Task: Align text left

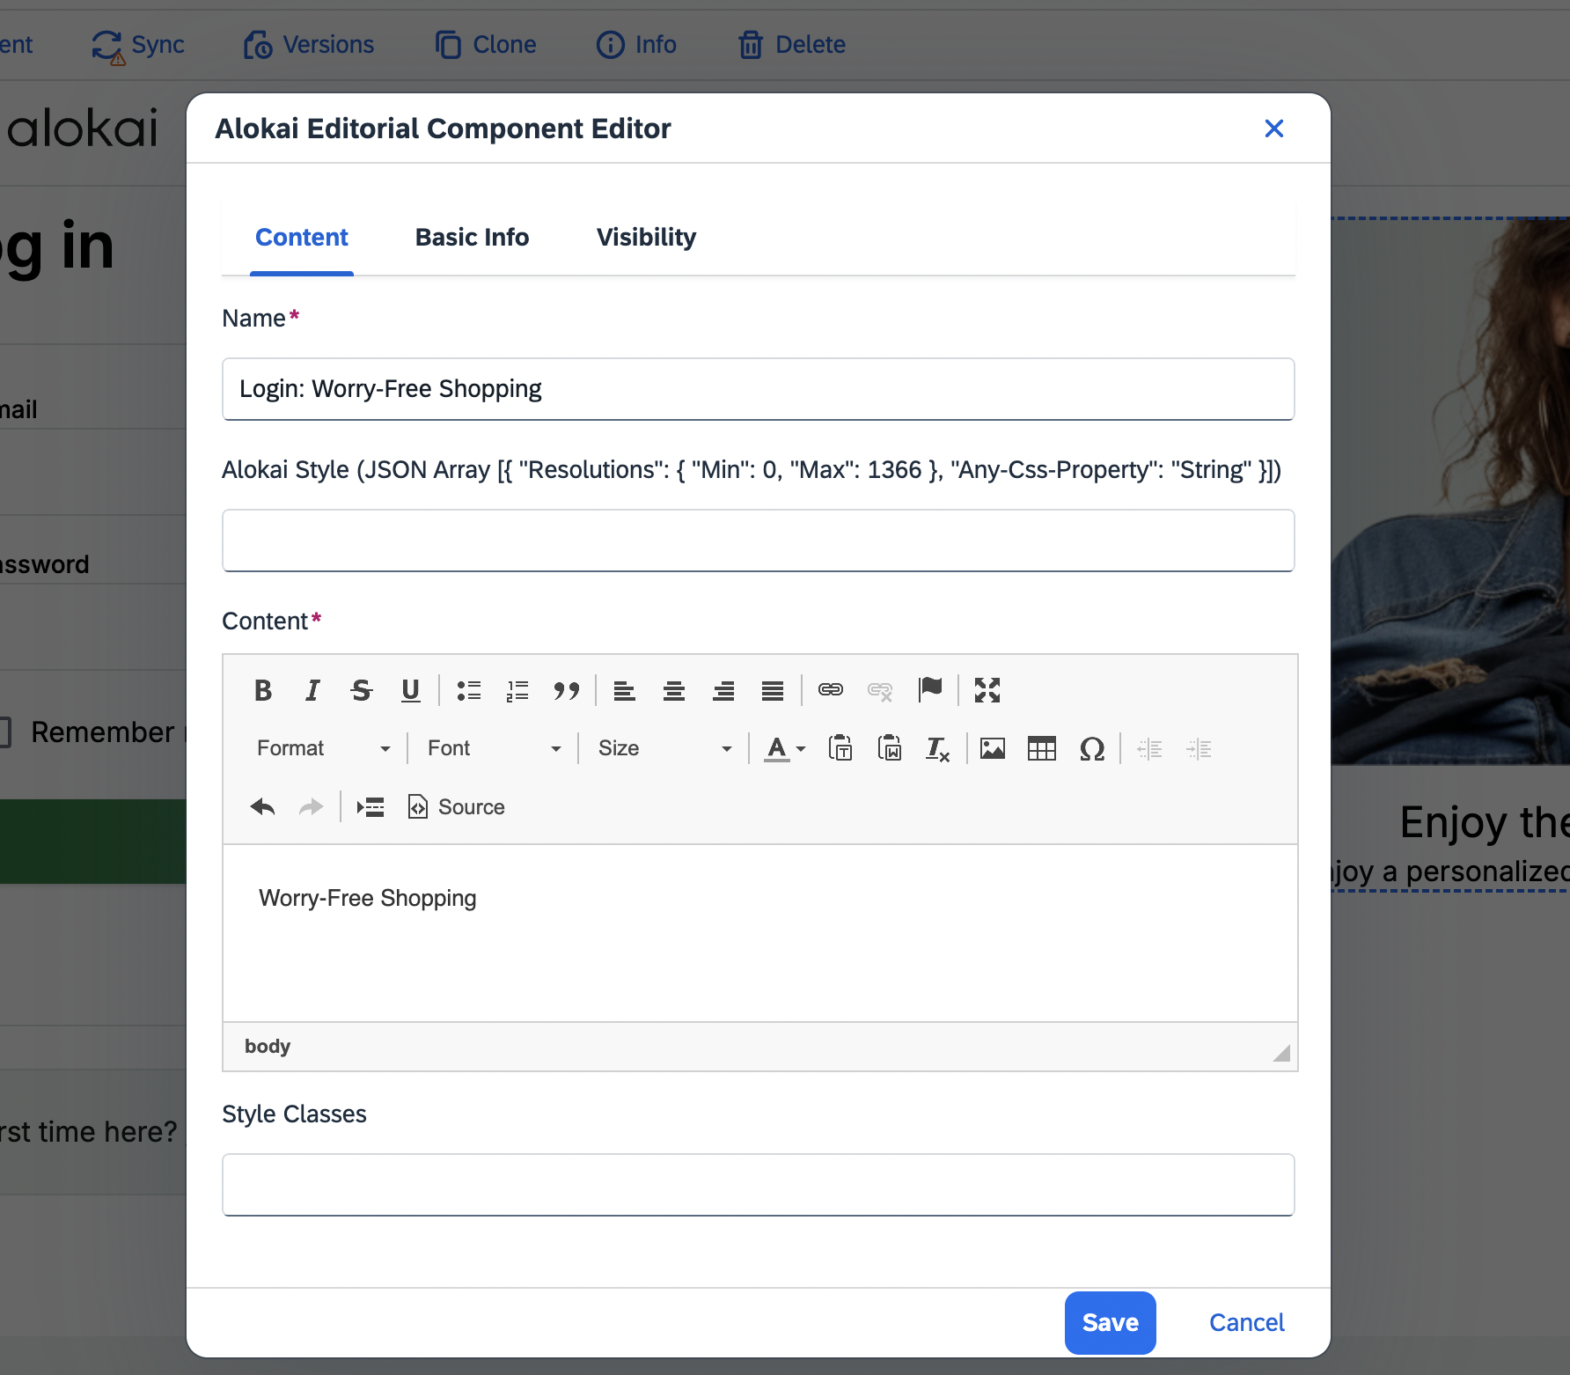Action: click(x=625, y=690)
